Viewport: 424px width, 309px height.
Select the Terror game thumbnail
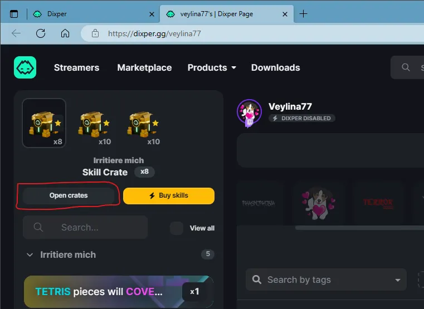pyautogui.click(x=378, y=203)
